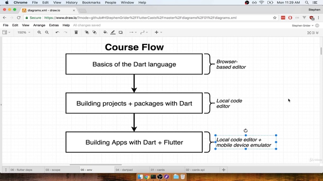Delete the selected shape with trash icon
The height and width of the screenshot is (181, 323).
tap(76, 32)
